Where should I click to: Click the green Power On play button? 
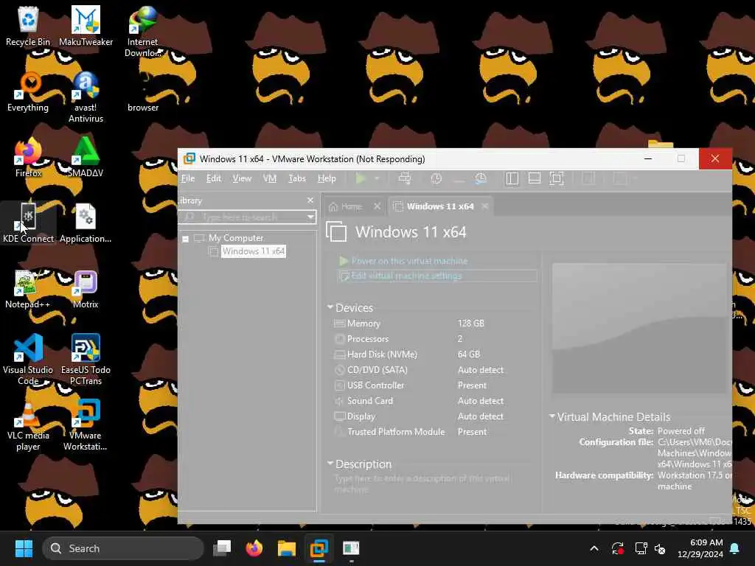(360, 178)
